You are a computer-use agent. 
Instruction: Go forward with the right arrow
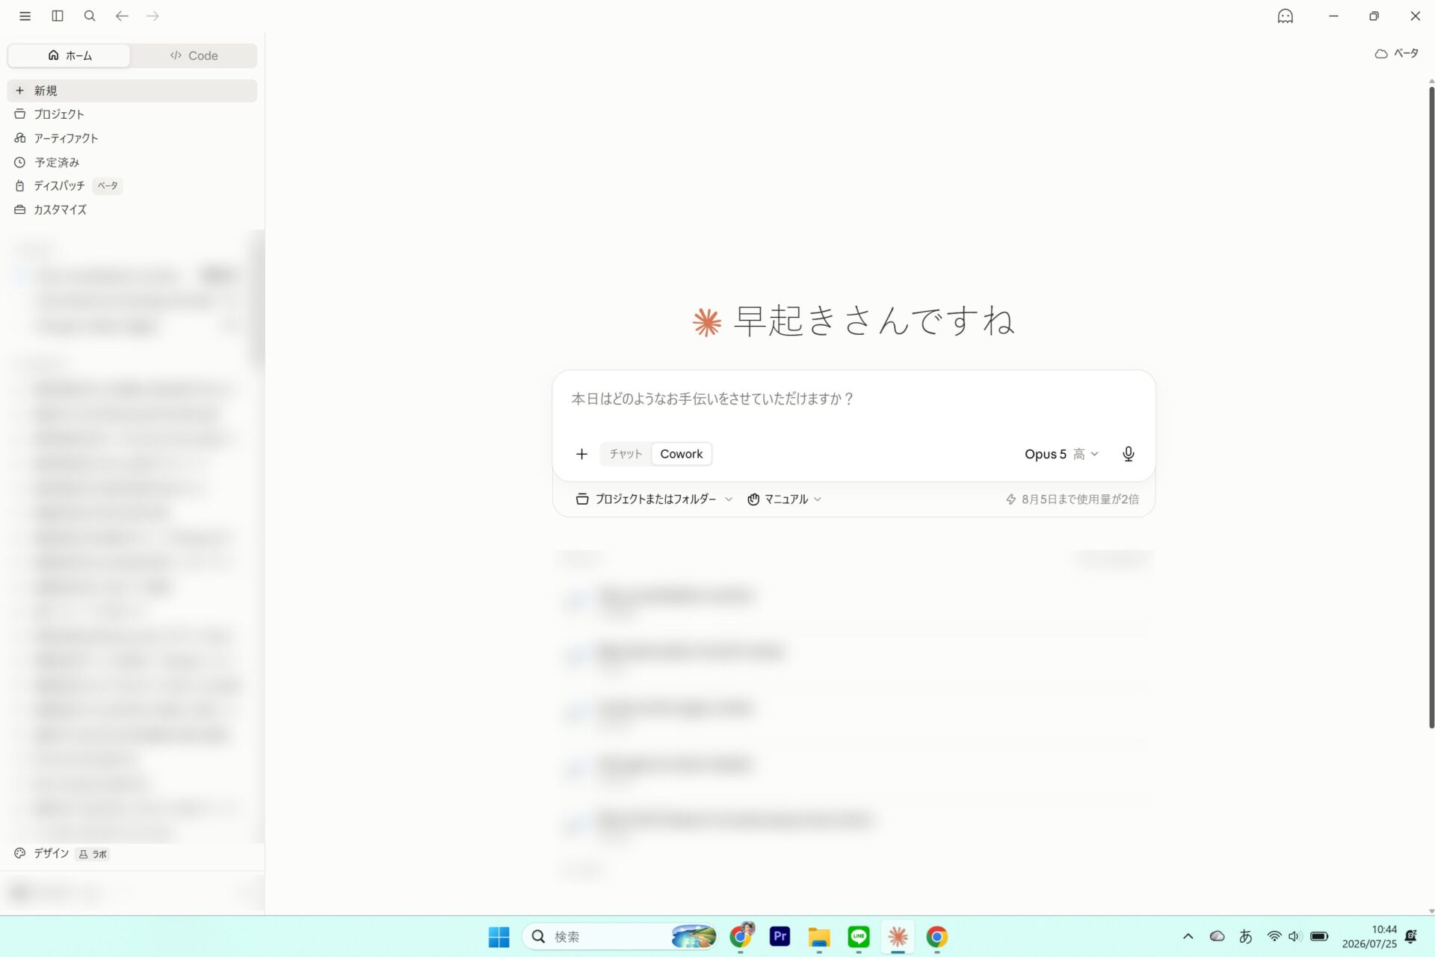[152, 16]
